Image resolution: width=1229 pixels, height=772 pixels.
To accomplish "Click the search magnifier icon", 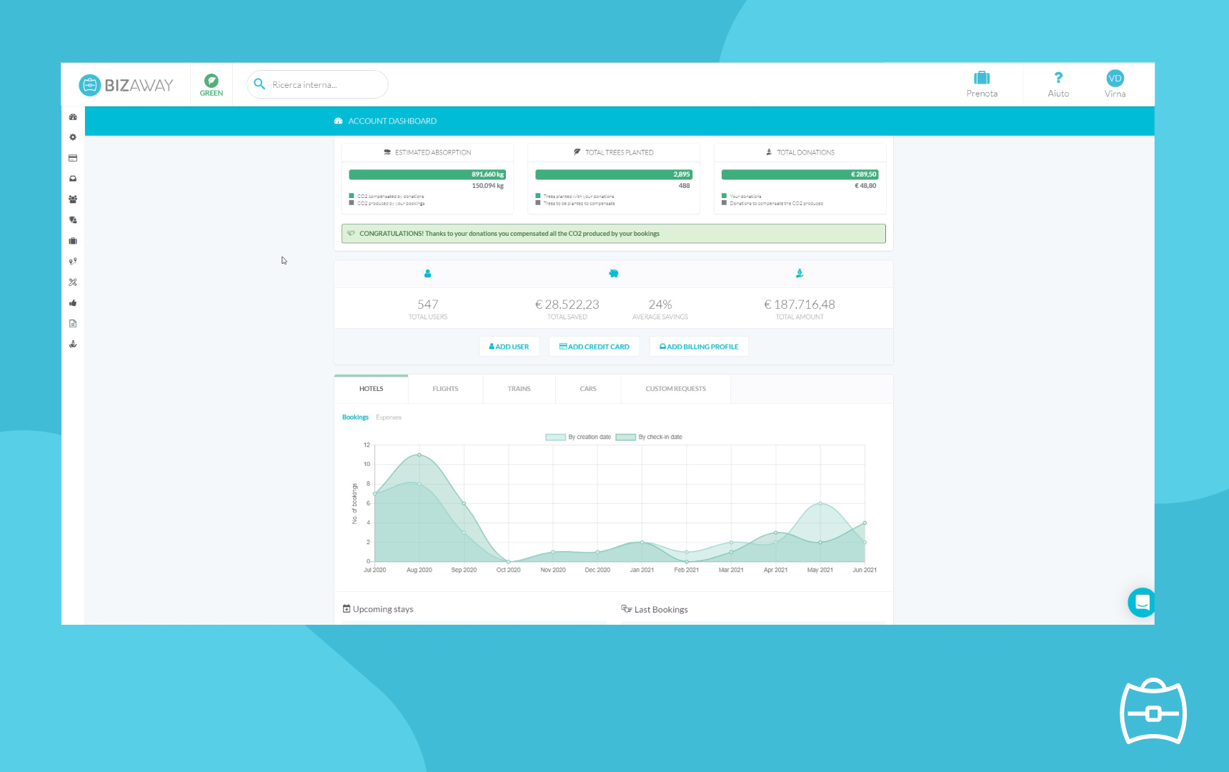I will point(259,84).
